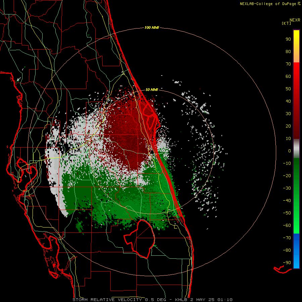Click the positive 70 scale value
The image size is (302, 302).
tap(288, 64)
